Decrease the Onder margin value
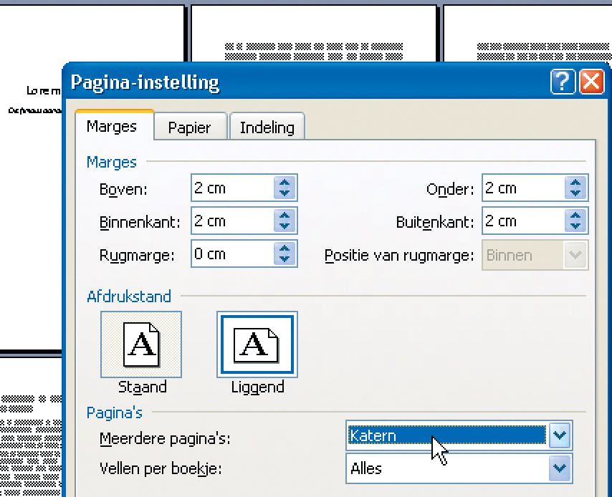This screenshot has width=612, height=497. point(575,193)
